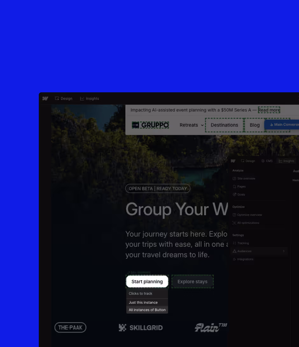Open the Blog nav link
299x347 pixels.
point(254,125)
